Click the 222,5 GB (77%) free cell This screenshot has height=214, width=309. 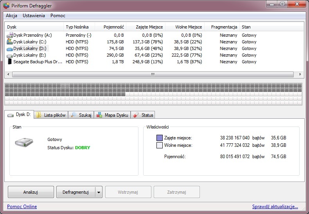pos(187,55)
